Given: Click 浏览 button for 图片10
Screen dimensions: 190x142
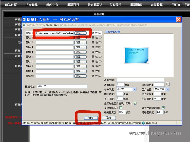Looking at the screenshot, I should (x=80, y=76).
